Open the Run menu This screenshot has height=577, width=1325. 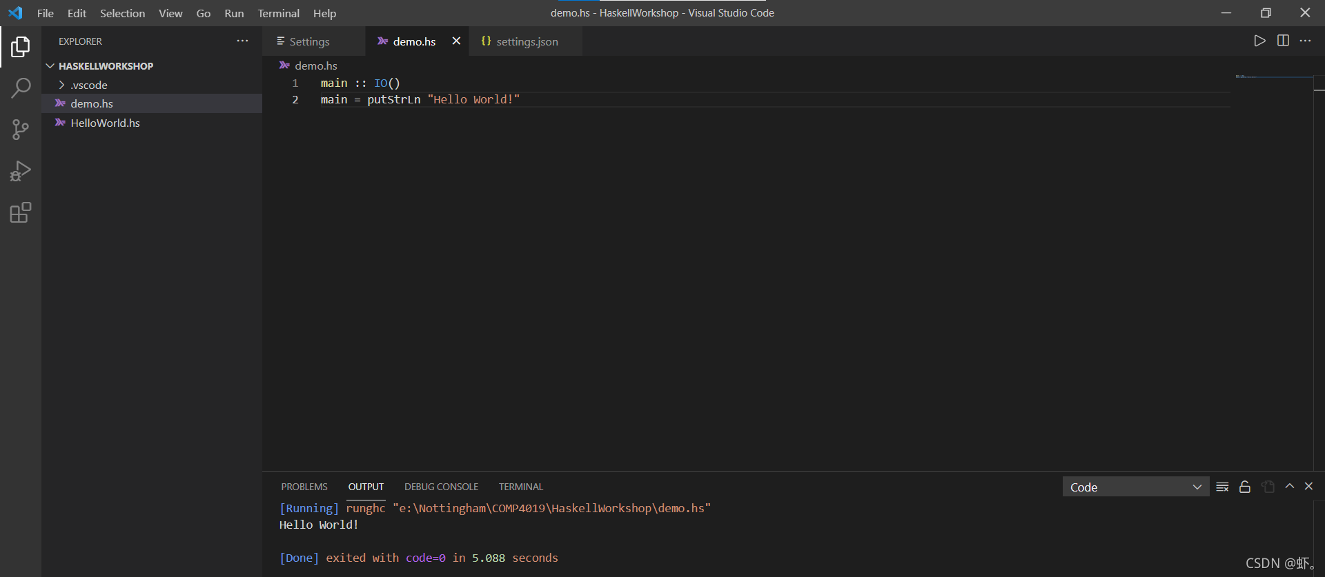pos(234,13)
